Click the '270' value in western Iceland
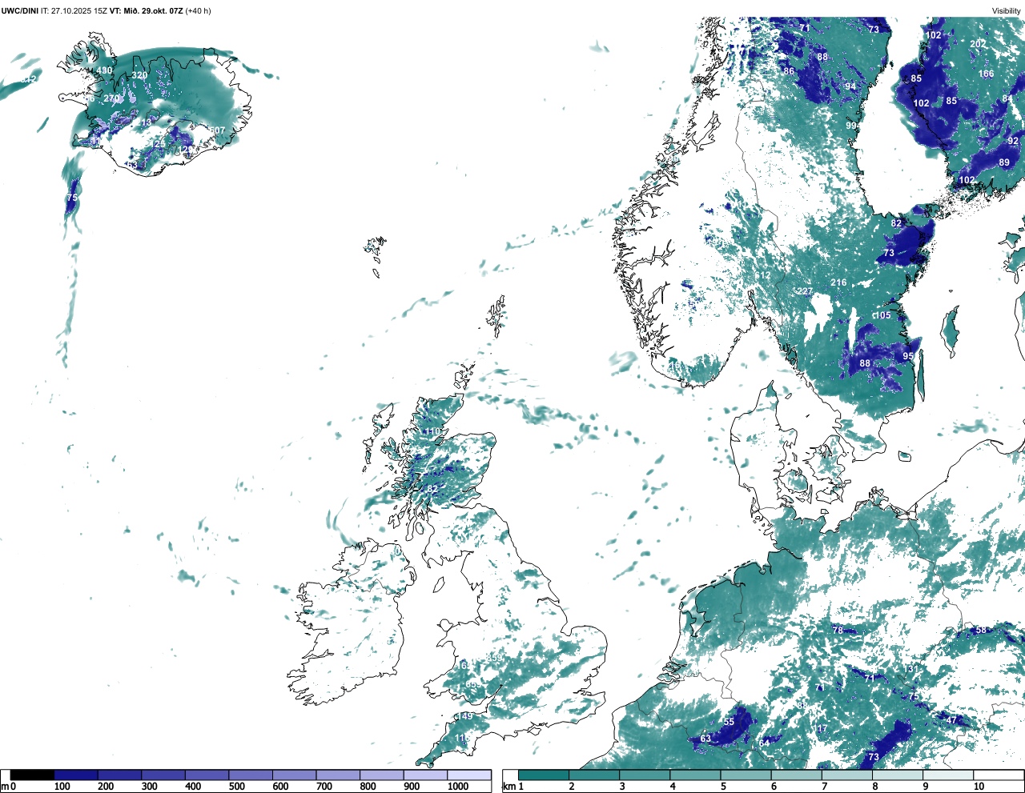This screenshot has width=1025, height=793. (x=111, y=98)
